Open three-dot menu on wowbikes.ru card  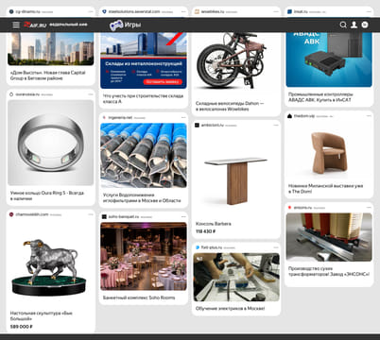pos(276,11)
